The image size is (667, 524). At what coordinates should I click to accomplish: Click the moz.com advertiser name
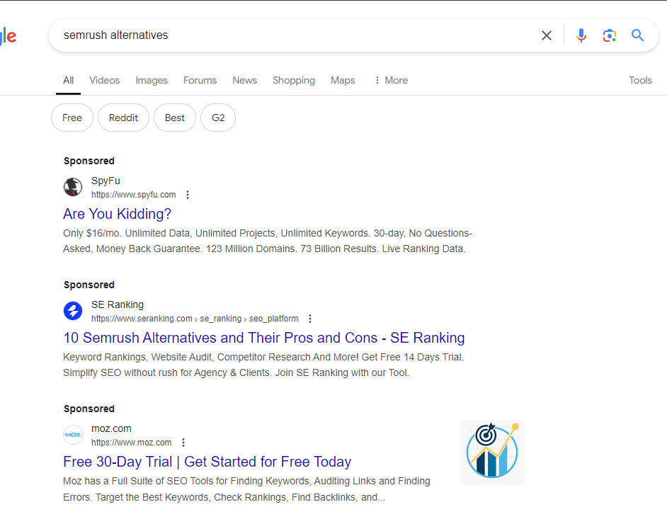coord(111,428)
